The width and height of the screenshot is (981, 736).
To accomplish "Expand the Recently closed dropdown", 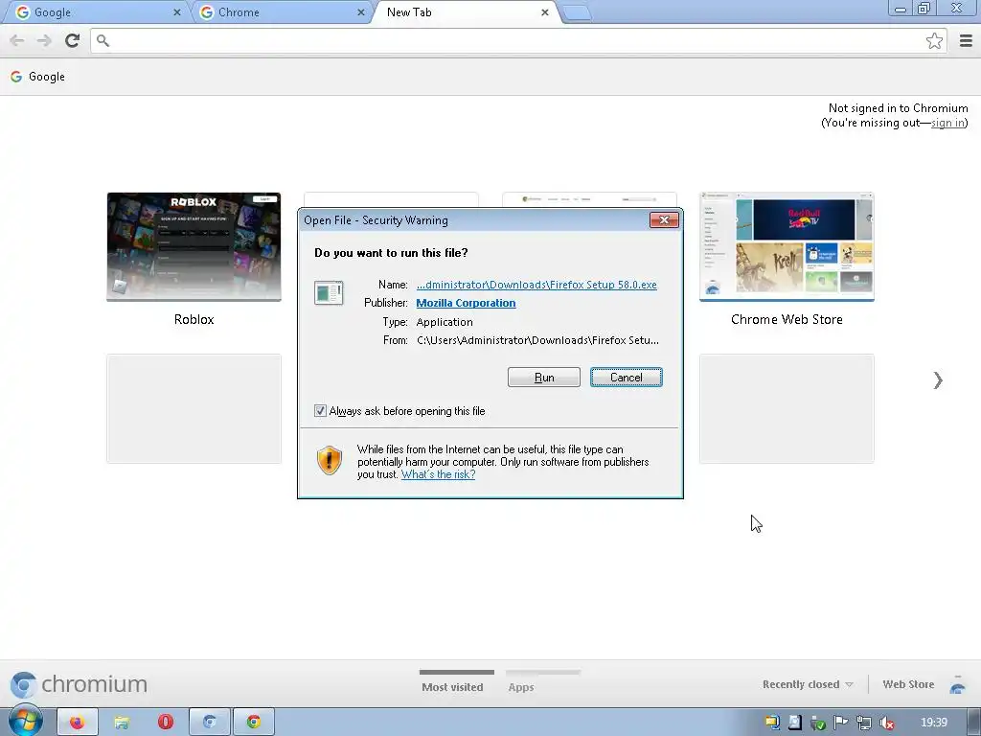I will click(x=807, y=684).
